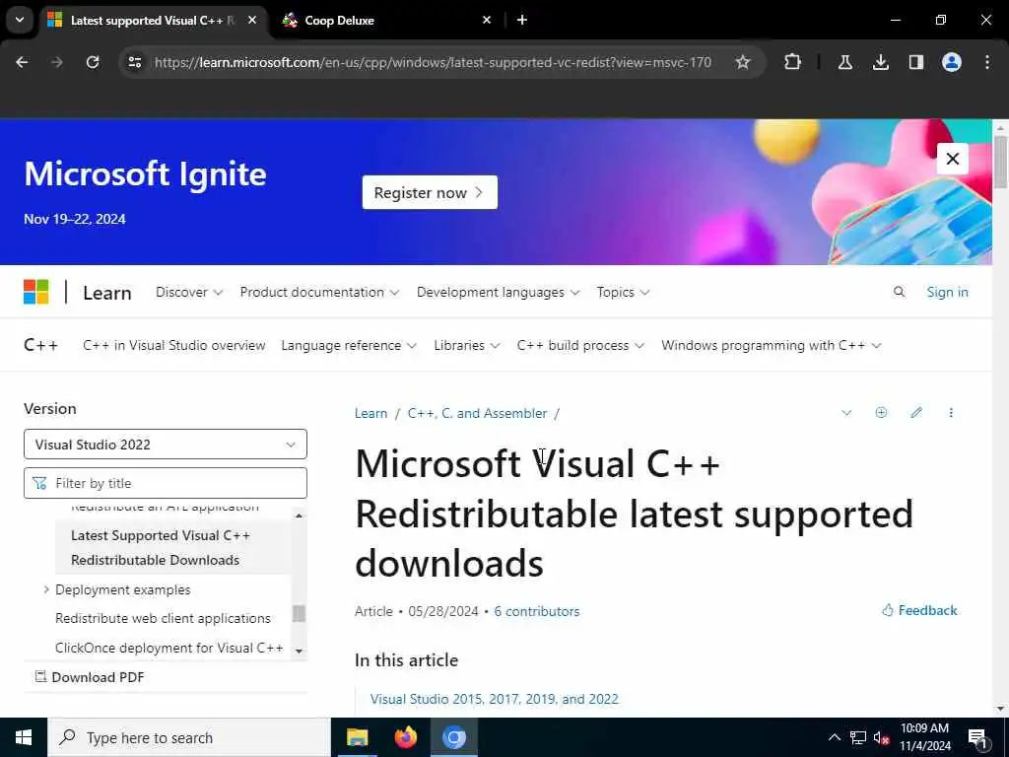Expand the Topics menu
1009x757 pixels.
[623, 292]
